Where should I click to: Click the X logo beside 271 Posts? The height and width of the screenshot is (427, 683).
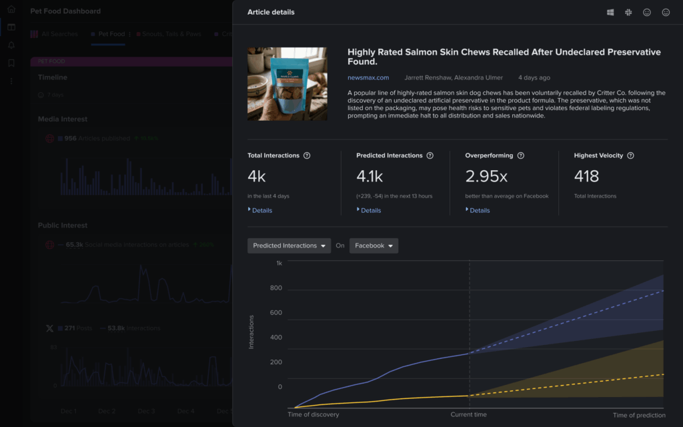point(49,328)
